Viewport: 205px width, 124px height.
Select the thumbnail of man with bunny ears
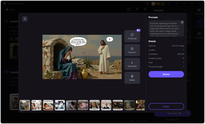(106, 105)
